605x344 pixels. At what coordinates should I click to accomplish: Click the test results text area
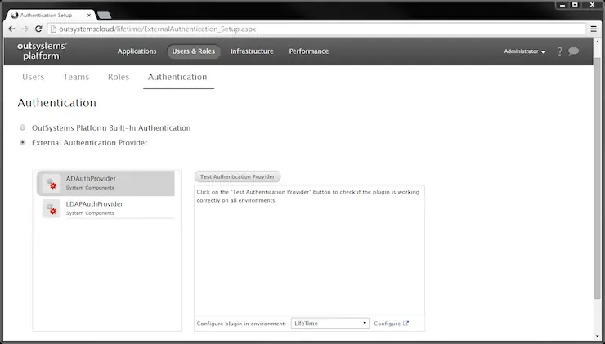[x=309, y=251]
